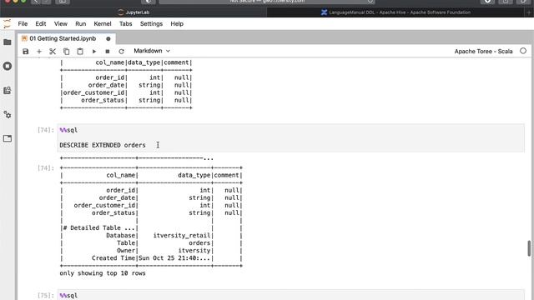Run the selected cell with play icon
Image resolution: width=534 pixels, height=300 pixels.
[x=94, y=52]
